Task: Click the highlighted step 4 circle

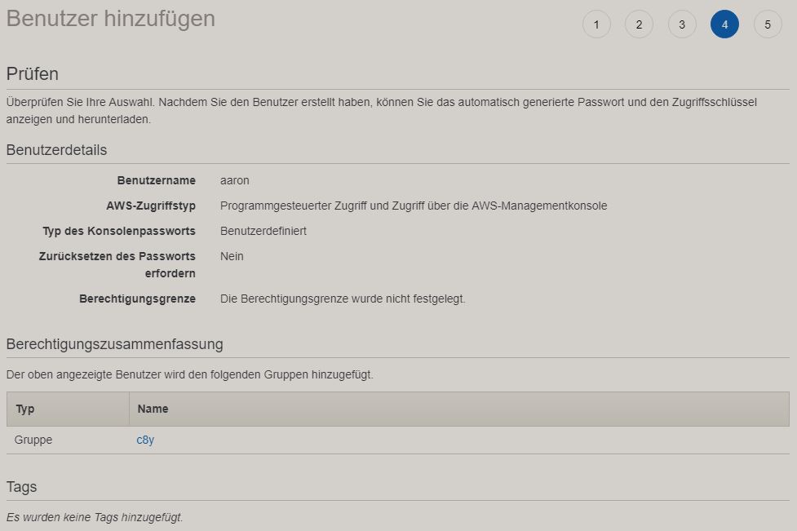Action: point(724,24)
